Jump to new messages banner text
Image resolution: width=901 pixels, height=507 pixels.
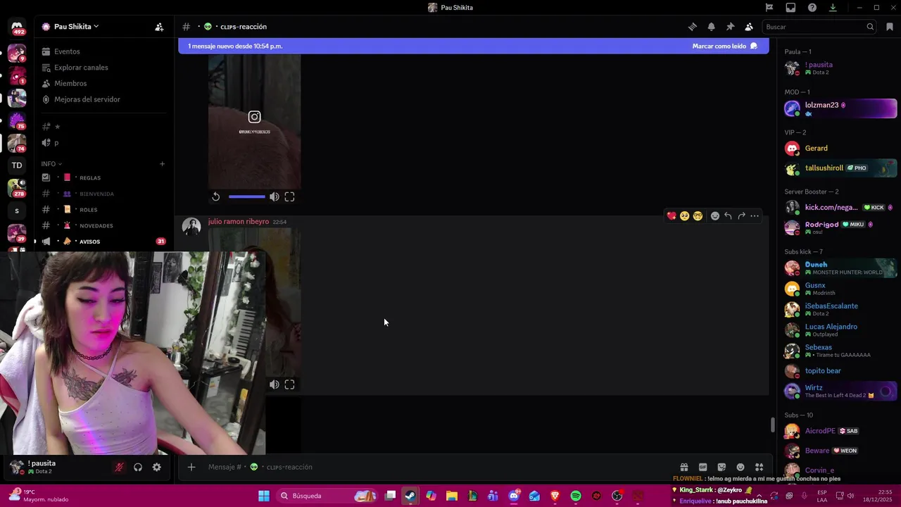tap(235, 46)
